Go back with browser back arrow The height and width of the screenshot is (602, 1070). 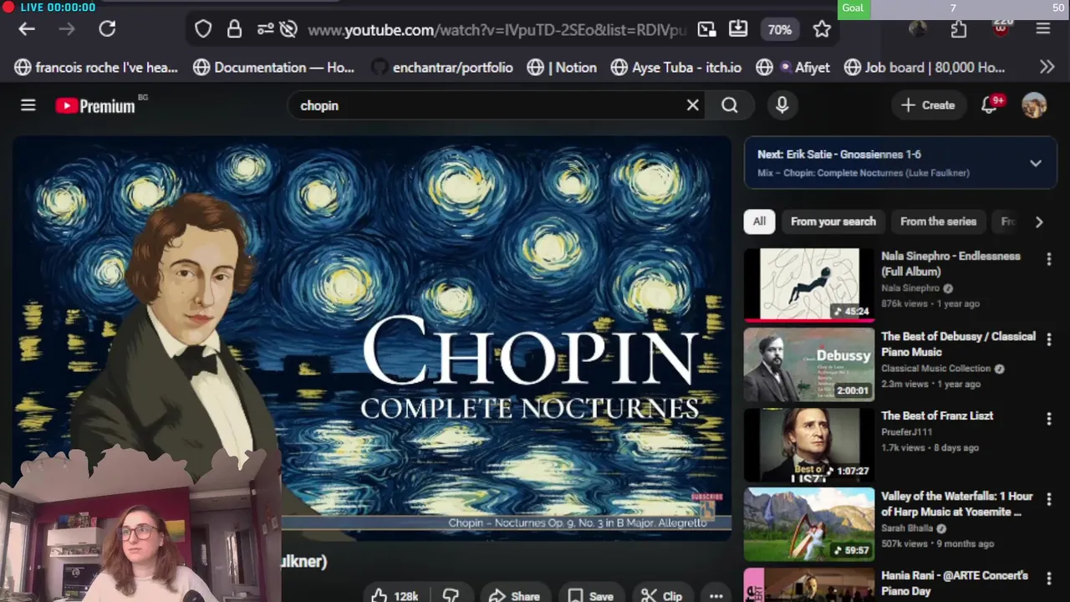tap(27, 29)
